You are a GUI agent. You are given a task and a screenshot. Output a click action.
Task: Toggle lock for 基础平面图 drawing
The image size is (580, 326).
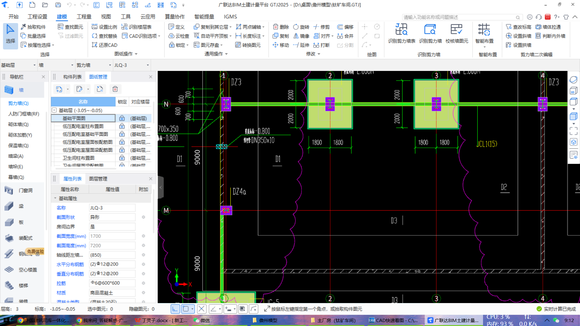[122, 118]
